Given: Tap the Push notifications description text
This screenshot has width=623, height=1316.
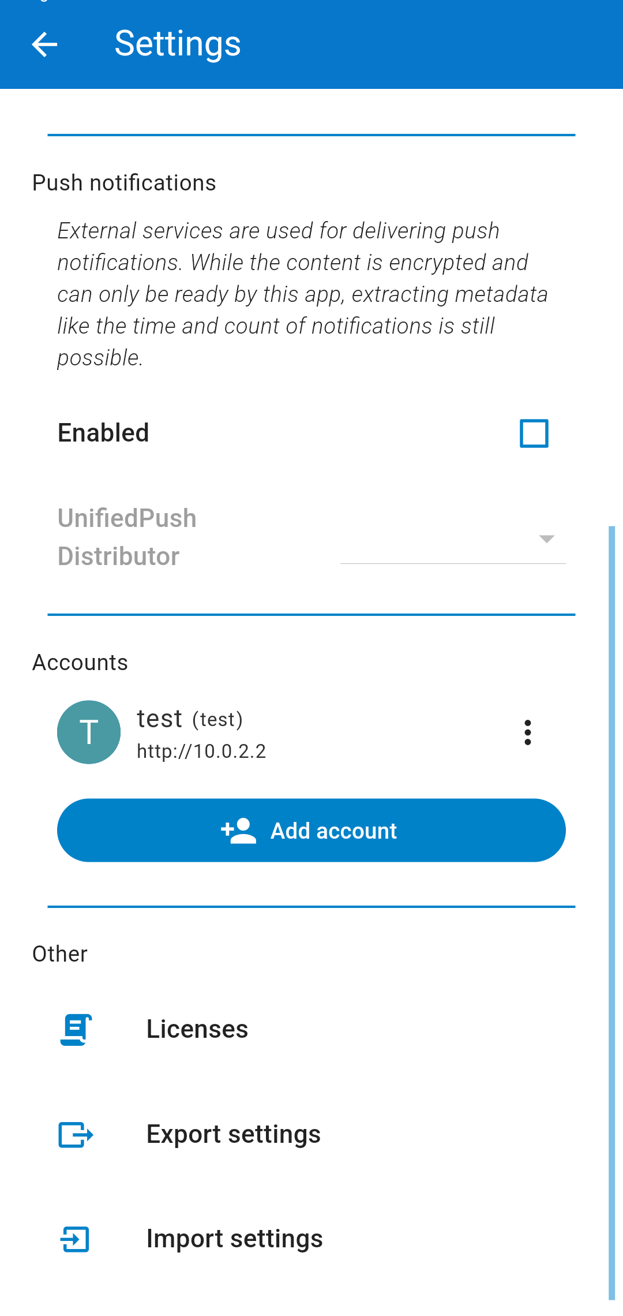Looking at the screenshot, I should pyautogui.click(x=302, y=294).
